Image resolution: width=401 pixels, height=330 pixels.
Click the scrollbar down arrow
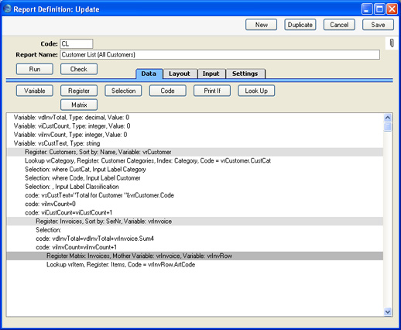tap(387, 311)
